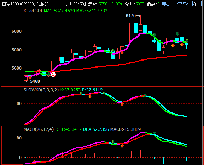The height and width of the screenshot is (165, 204).
Task: Click the -0.95% change value
Action: coord(116,4)
